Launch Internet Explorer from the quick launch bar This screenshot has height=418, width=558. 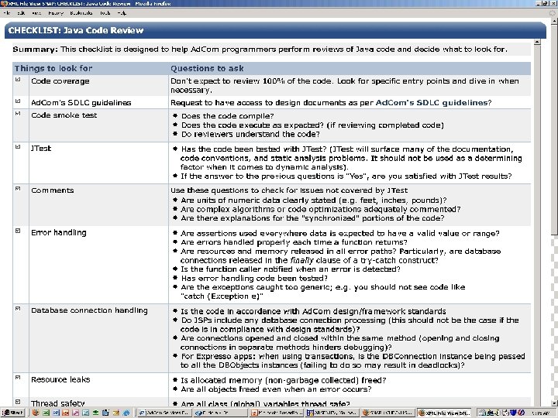pyautogui.click(x=126, y=413)
